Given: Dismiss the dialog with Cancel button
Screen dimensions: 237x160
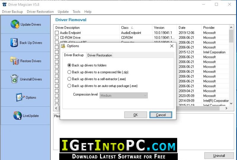Looking at the screenshot, I should [x=161, y=115].
